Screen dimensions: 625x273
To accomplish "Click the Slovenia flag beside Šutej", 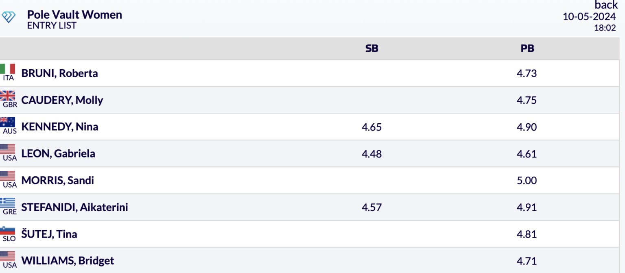I will pos(8,230).
